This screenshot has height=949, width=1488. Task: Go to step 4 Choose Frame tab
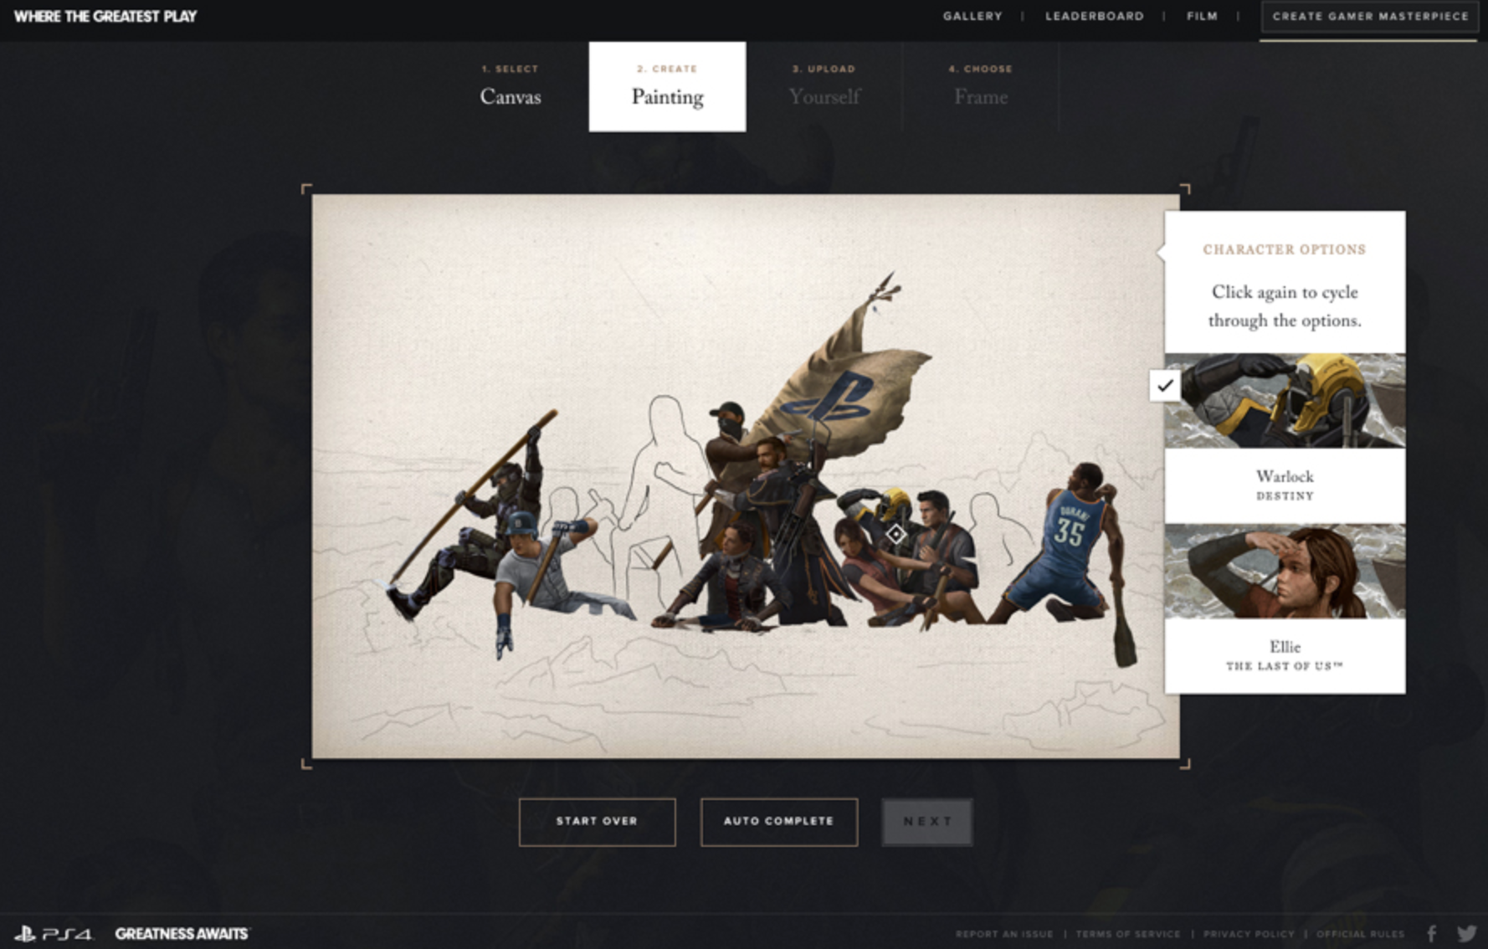[981, 86]
